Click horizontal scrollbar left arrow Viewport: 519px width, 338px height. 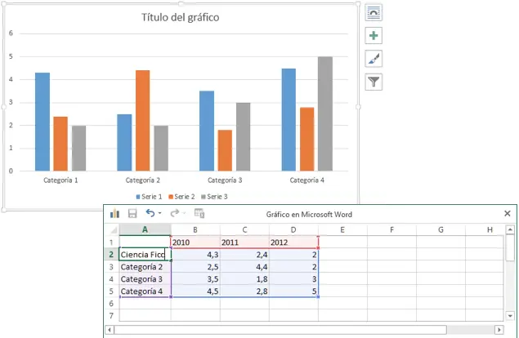(x=110, y=330)
